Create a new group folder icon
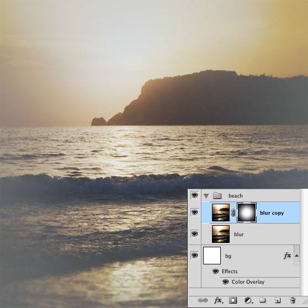308x308 pixels. click(x=263, y=300)
